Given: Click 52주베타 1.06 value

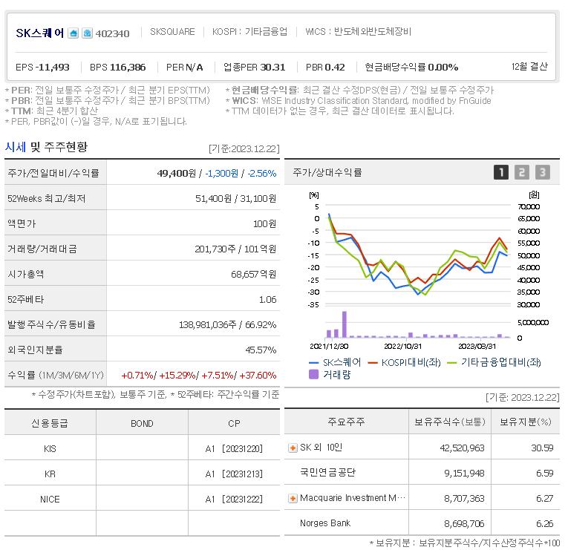Looking at the screenshot, I should tap(268, 300).
